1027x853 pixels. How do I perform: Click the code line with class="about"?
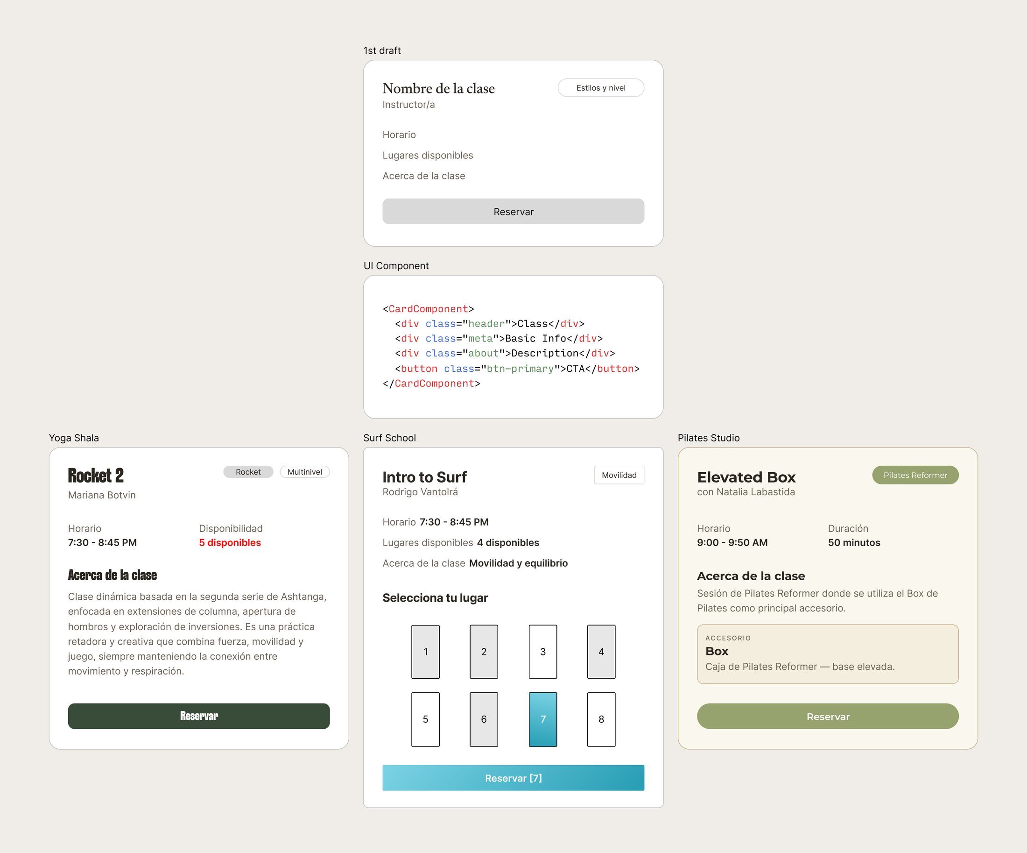tap(505, 353)
